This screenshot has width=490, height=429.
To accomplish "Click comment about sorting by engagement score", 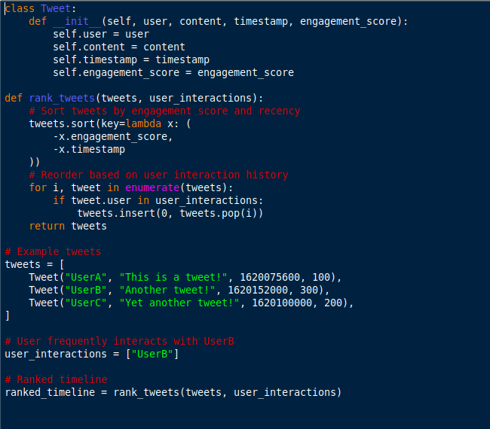I will click(164, 111).
